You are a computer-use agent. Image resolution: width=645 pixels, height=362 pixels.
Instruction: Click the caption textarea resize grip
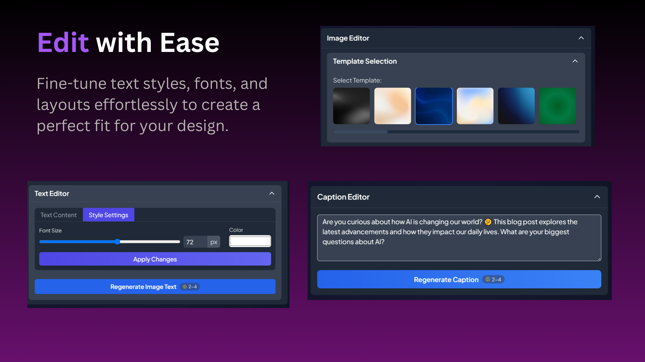[x=599, y=259]
